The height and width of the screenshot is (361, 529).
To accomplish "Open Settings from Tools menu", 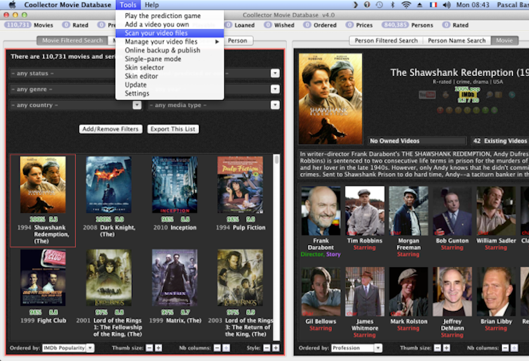I will (170, 94).
